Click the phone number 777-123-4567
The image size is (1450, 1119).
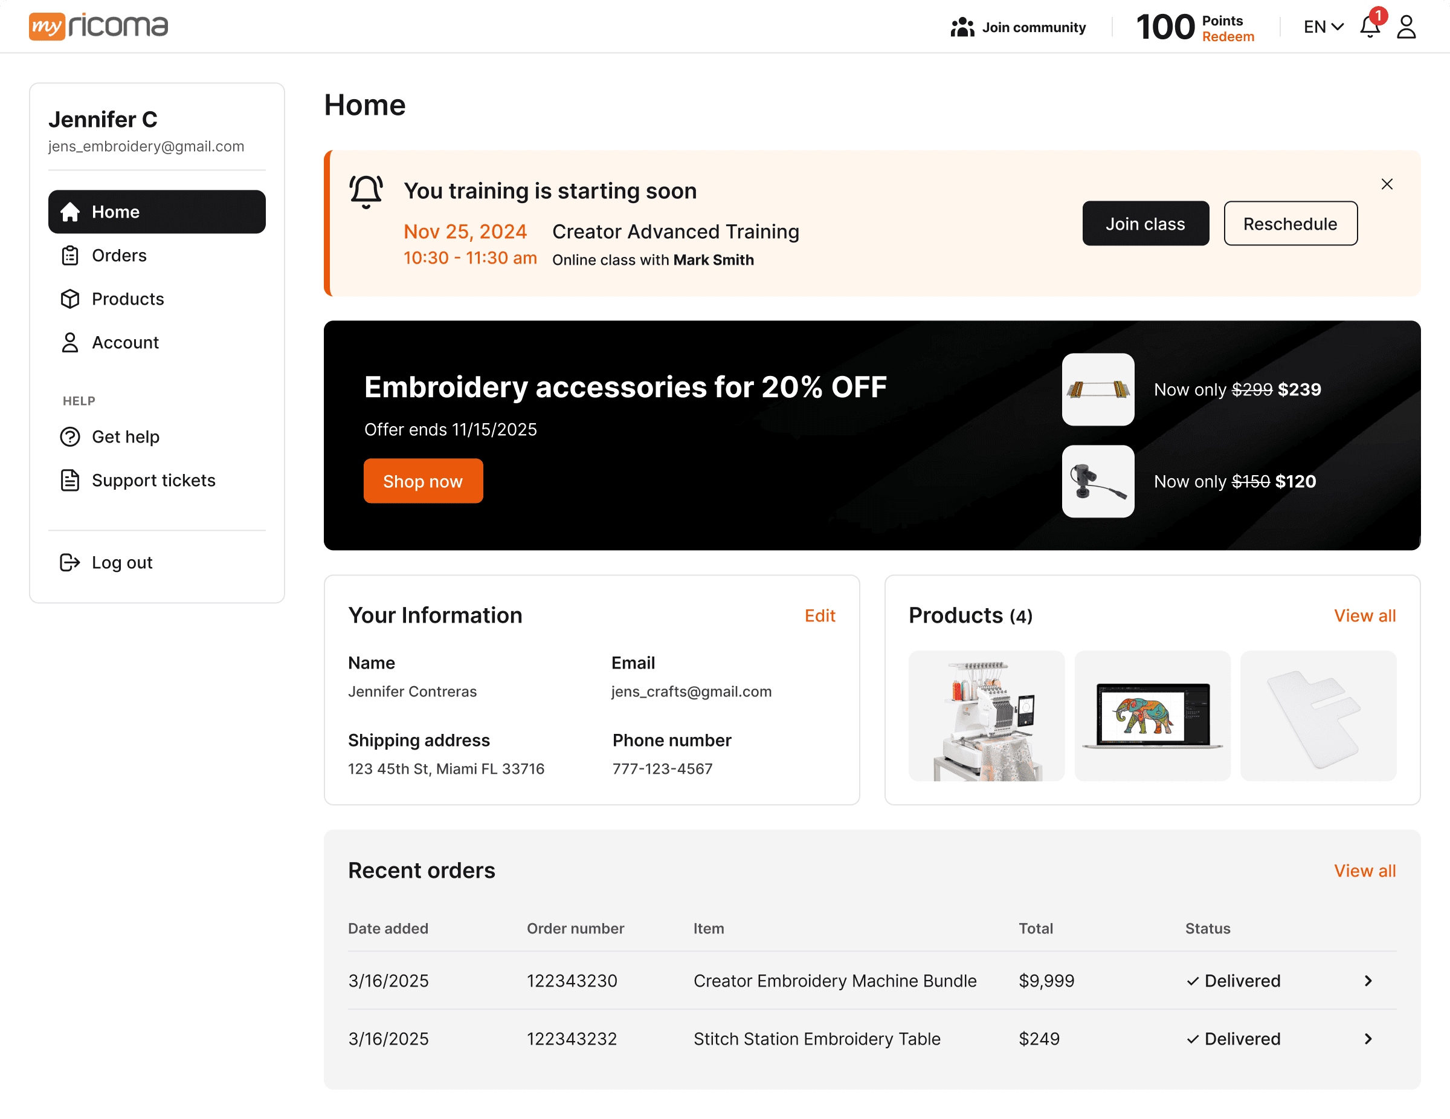coord(663,769)
